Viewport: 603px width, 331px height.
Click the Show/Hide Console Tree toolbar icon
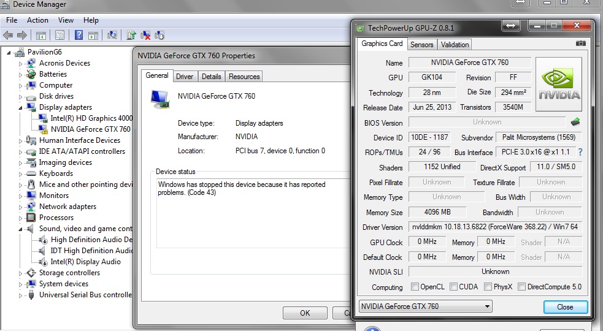(x=40, y=36)
